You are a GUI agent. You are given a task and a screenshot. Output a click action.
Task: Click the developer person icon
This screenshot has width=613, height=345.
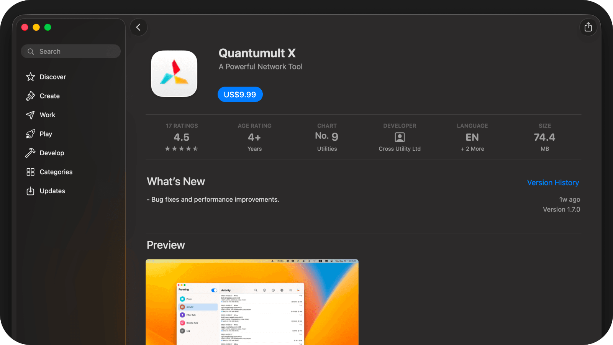[x=400, y=137]
